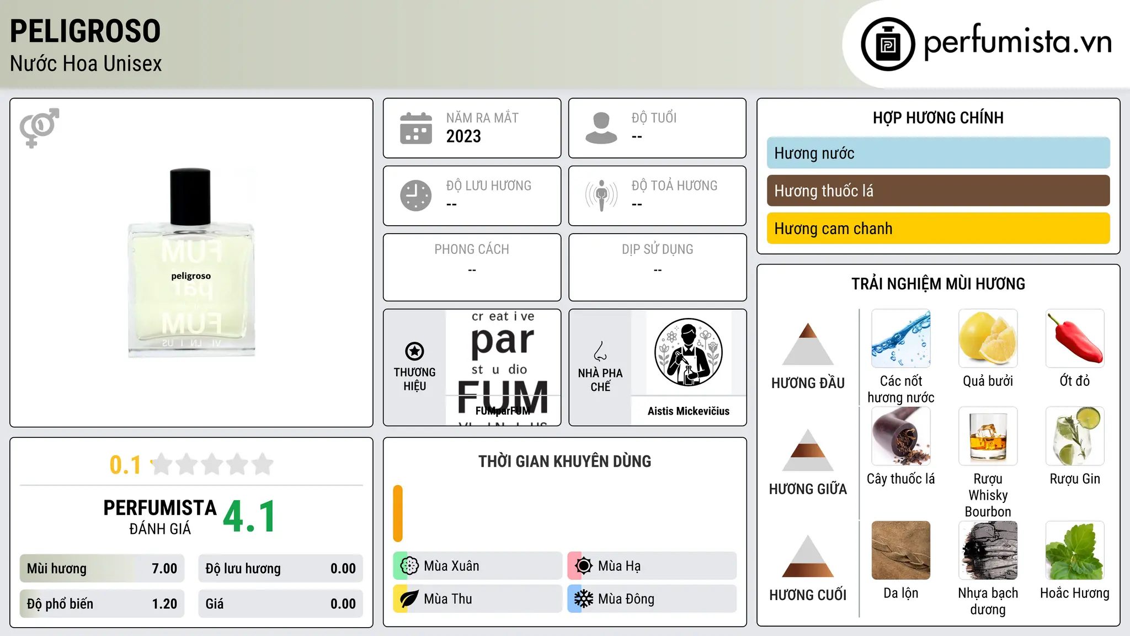Screen dimensions: 1130x636
Task: Click the 0.1 user rating number
Action: 125,465
